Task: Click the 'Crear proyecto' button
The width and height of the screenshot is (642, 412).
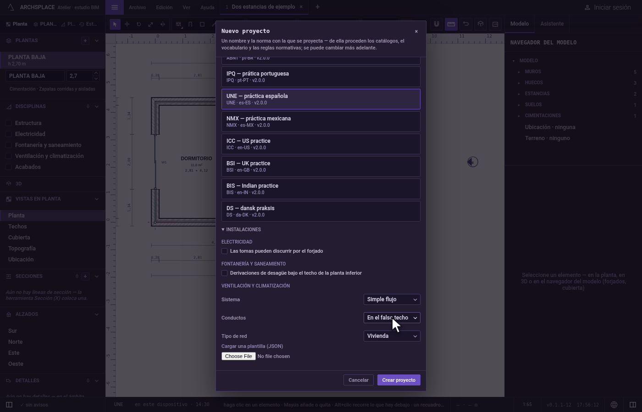Action: pyautogui.click(x=399, y=380)
